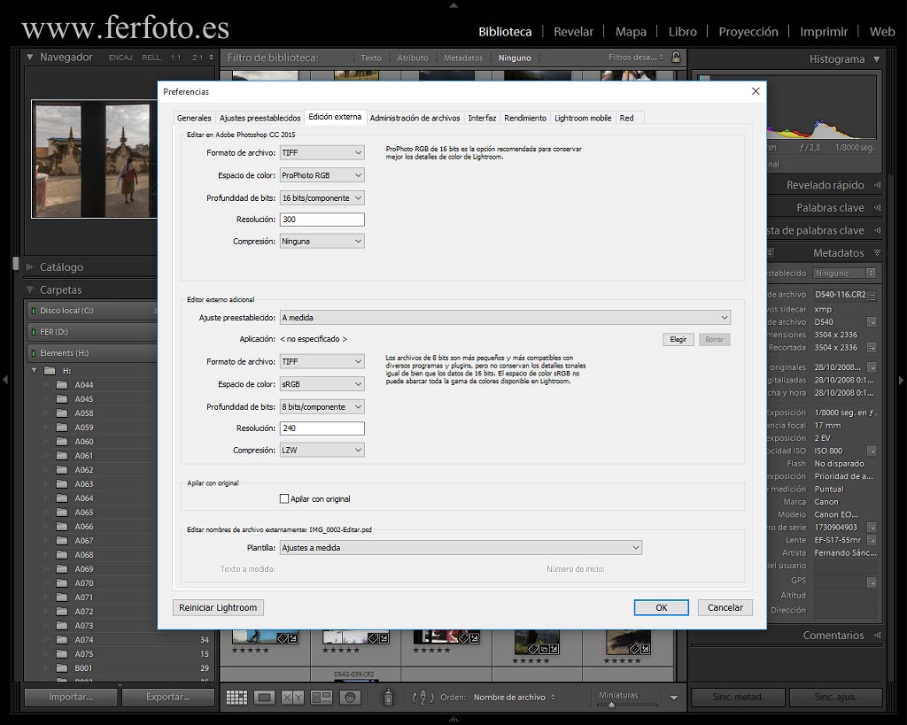Click Cancelar in Preferencias dialog
Viewport: 907px width, 725px height.
(x=725, y=607)
